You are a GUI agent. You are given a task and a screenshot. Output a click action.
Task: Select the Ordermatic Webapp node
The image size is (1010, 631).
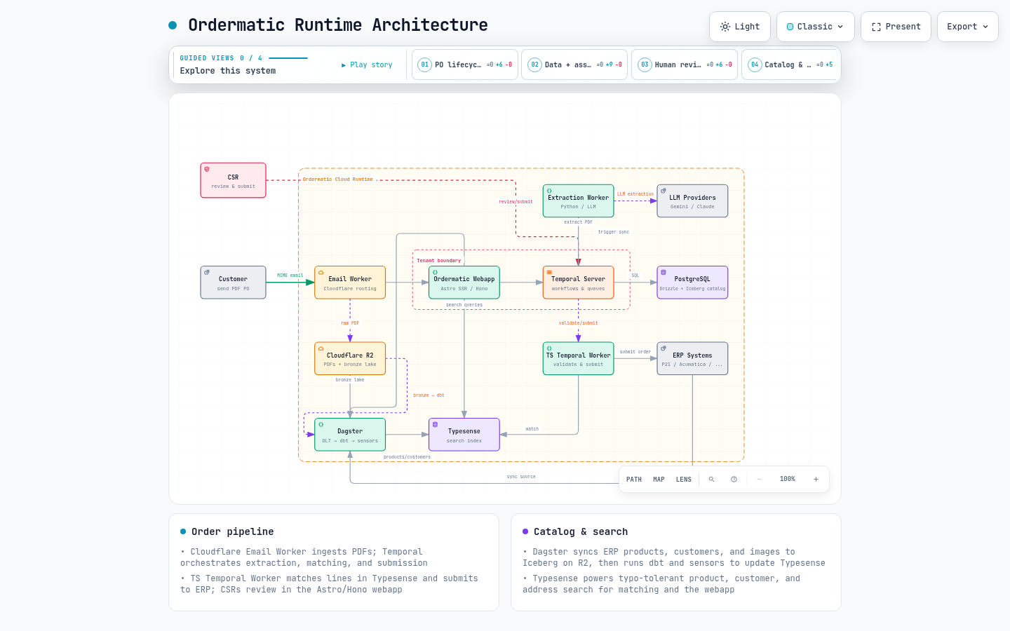[464, 283]
